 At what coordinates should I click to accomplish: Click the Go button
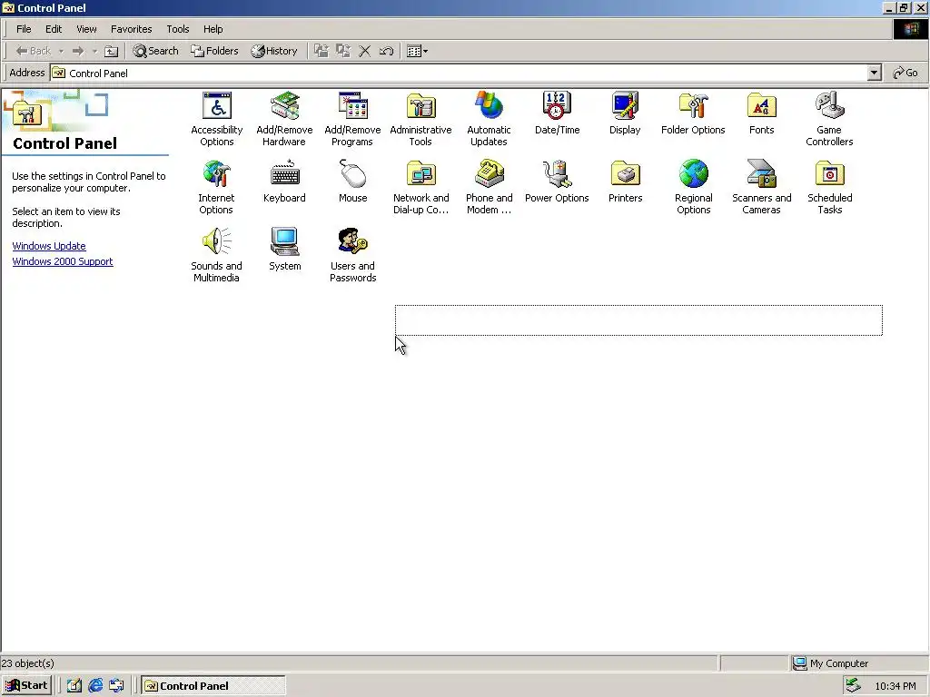tap(905, 73)
